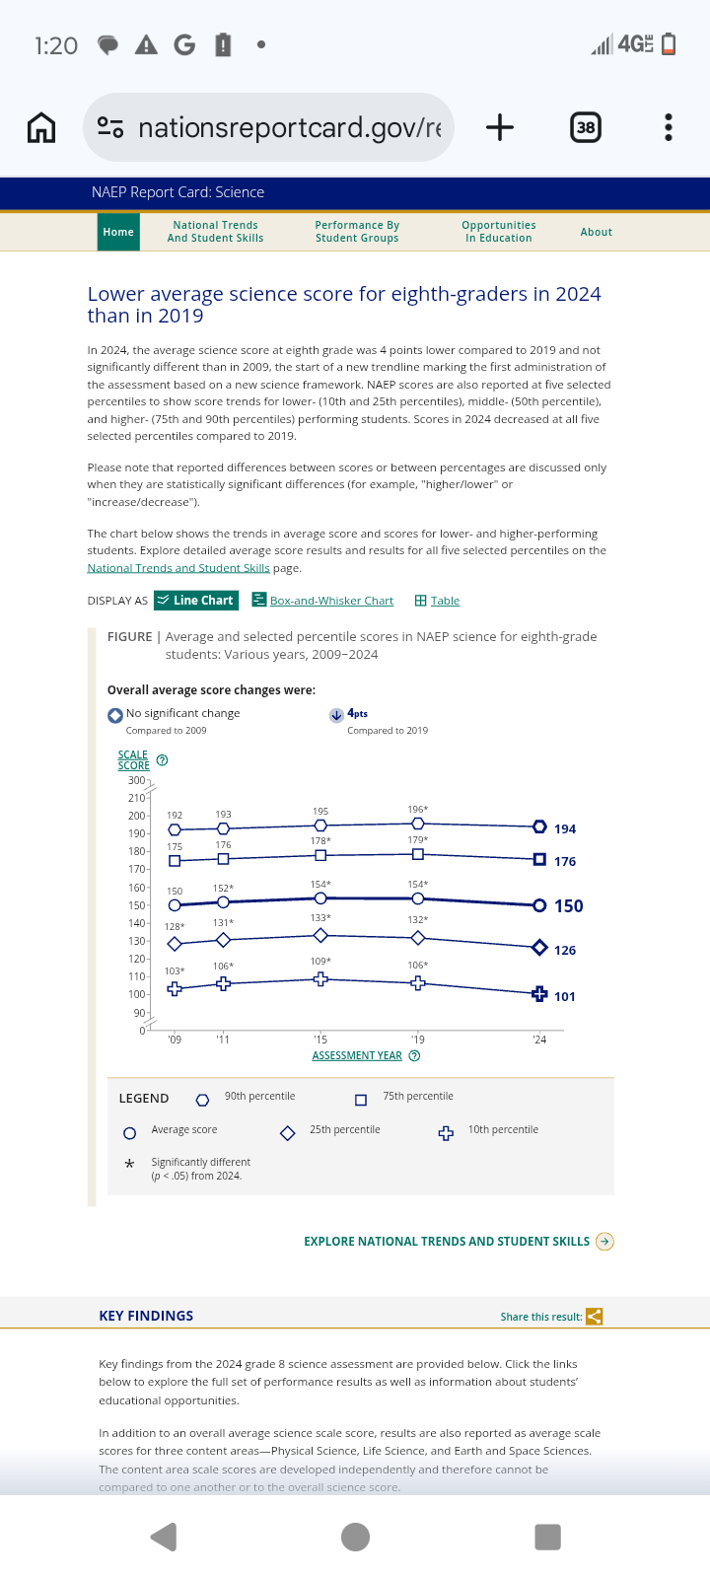Click the arrow icon beside Explore National Trends
Image resolution: width=710 pixels, height=1578 pixels.
[605, 1242]
